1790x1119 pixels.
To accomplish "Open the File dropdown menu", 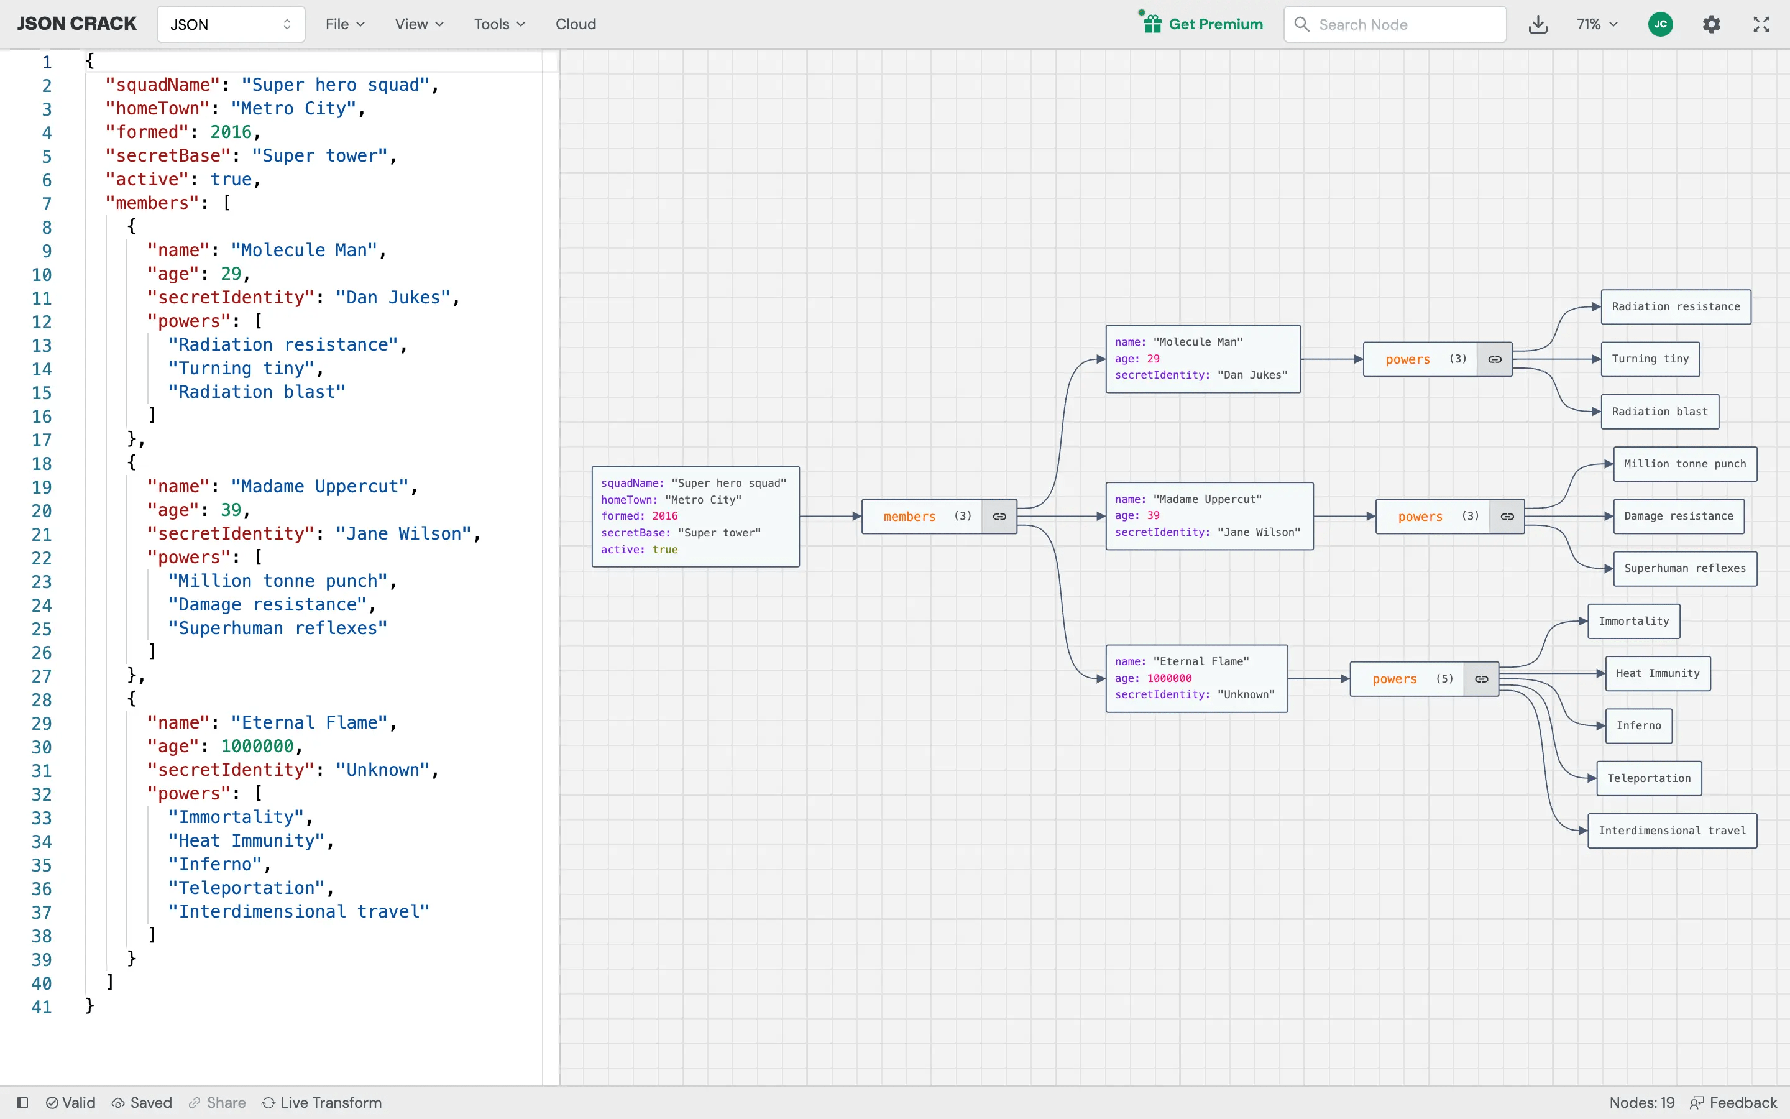I will (341, 23).
